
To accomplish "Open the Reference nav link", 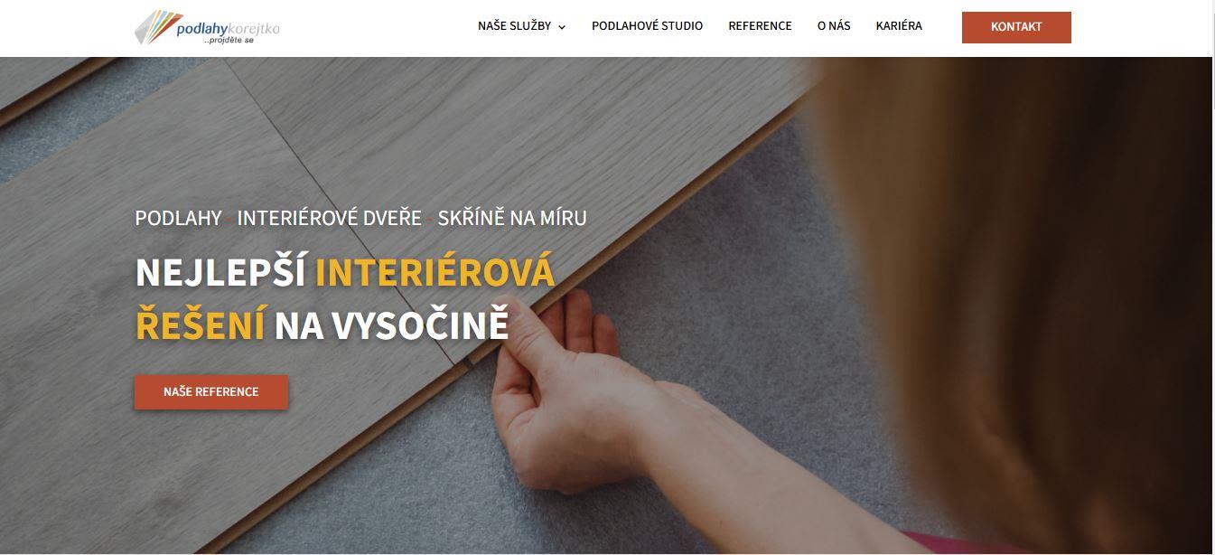I will point(760,26).
